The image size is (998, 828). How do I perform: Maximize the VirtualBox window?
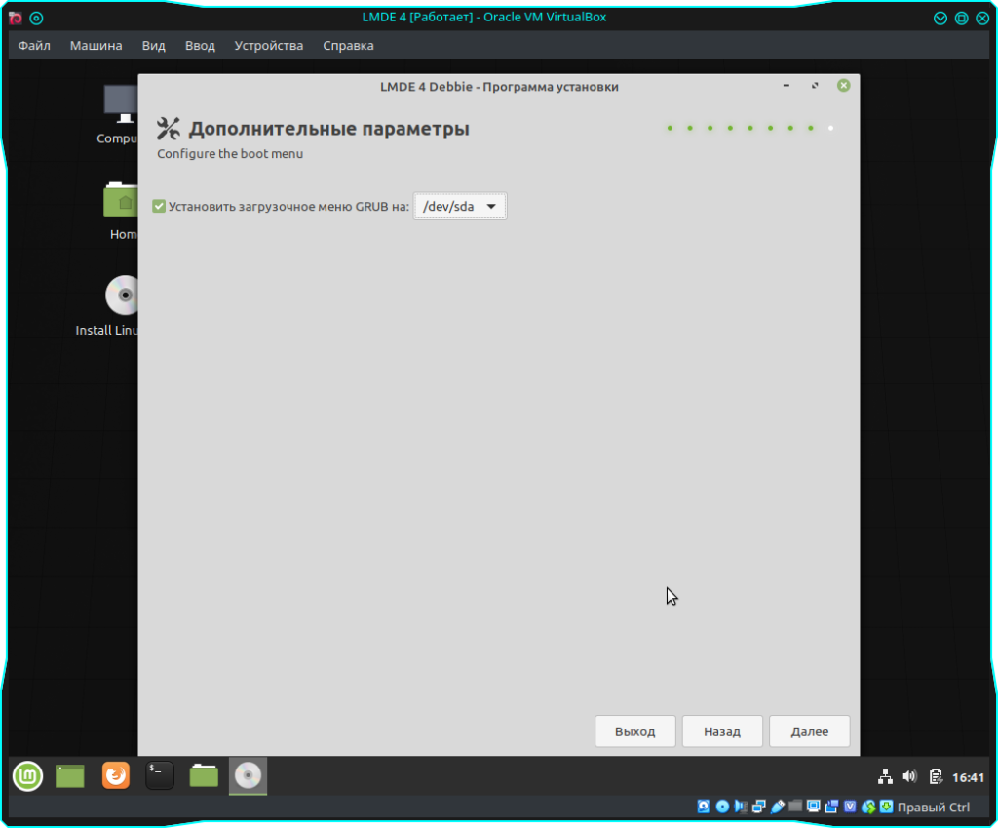[962, 18]
